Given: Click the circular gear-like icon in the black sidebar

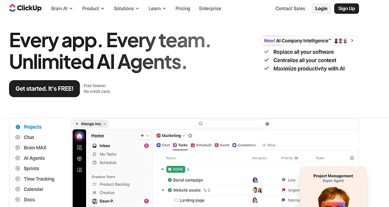Looking at the screenshot, I should (80, 158).
